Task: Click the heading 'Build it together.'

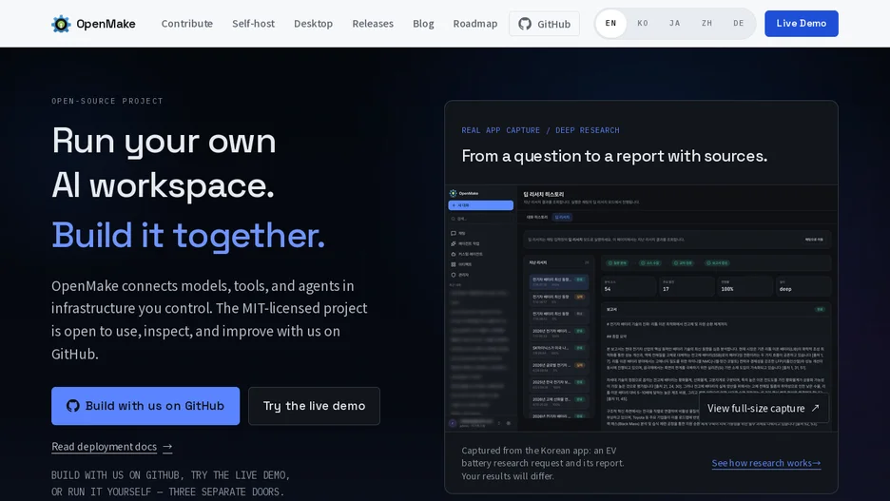Action: 188,235
